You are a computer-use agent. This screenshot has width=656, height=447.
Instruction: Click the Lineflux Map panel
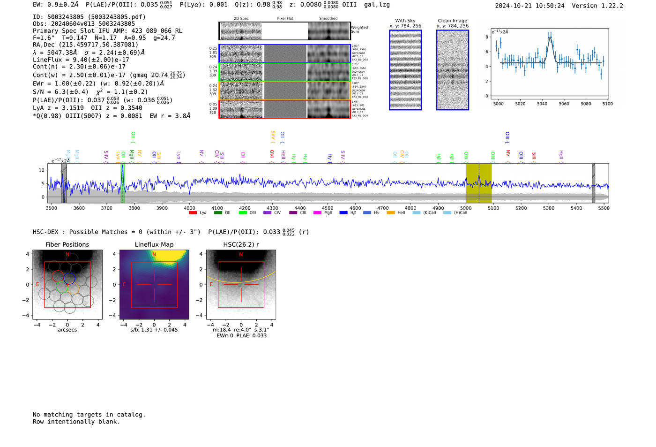tap(154, 285)
